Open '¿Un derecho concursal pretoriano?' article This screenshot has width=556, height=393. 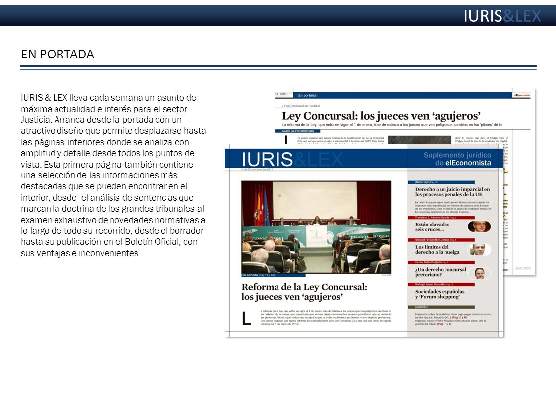pos(441,272)
